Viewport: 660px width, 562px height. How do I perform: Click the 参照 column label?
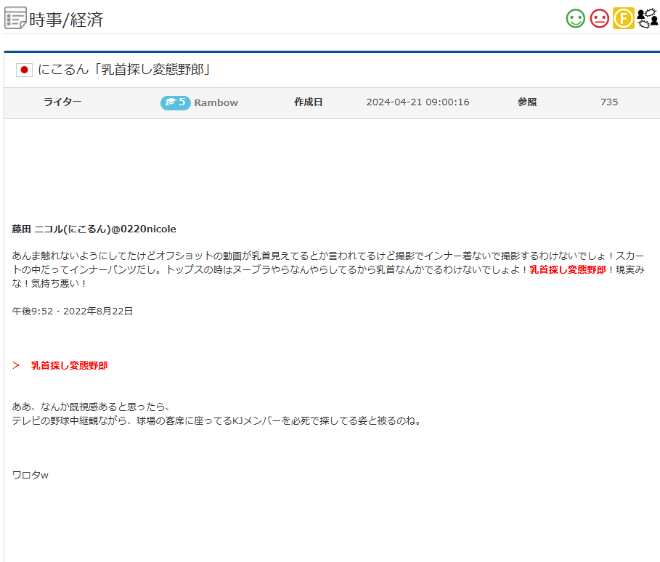527,102
